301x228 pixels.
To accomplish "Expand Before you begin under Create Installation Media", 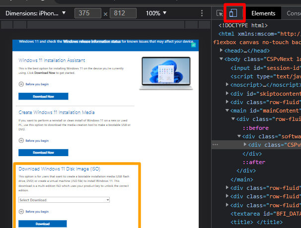I will (x=34, y=141).
